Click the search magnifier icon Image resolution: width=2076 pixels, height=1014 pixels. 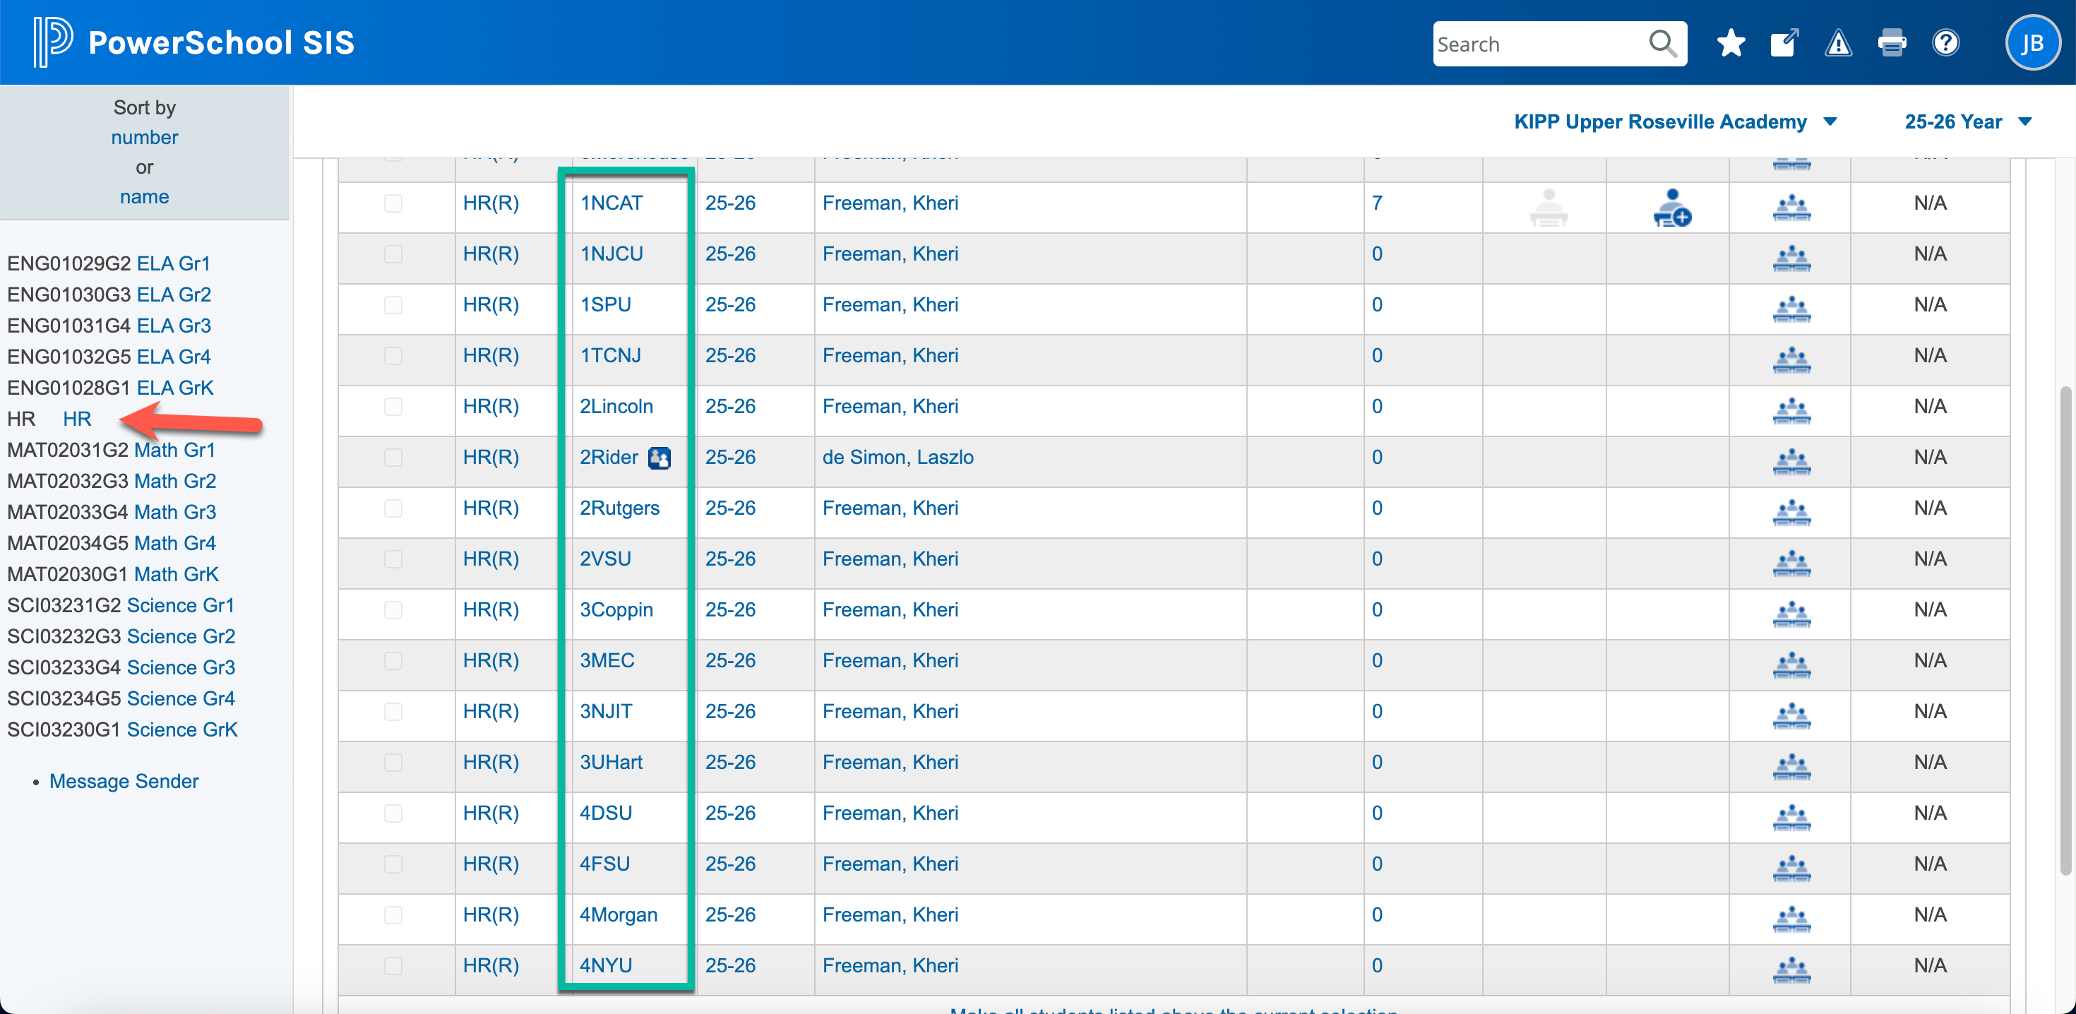(x=1662, y=44)
